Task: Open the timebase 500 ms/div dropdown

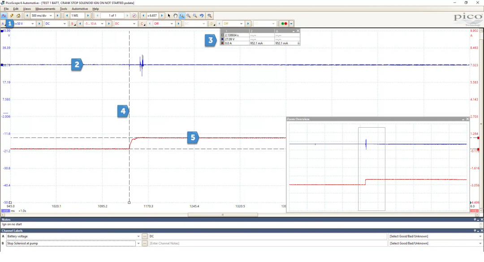Action: (x=42, y=15)
